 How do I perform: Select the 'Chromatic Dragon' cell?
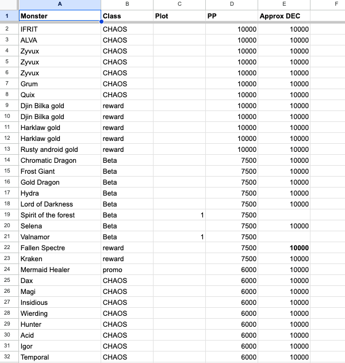point(60,161)
